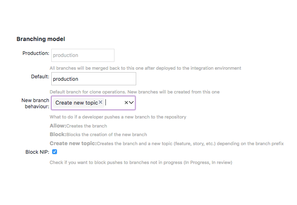This screenshot has width=297, height=205.
Task: Click the 'Default:' field label
Action: click(40, 77)
